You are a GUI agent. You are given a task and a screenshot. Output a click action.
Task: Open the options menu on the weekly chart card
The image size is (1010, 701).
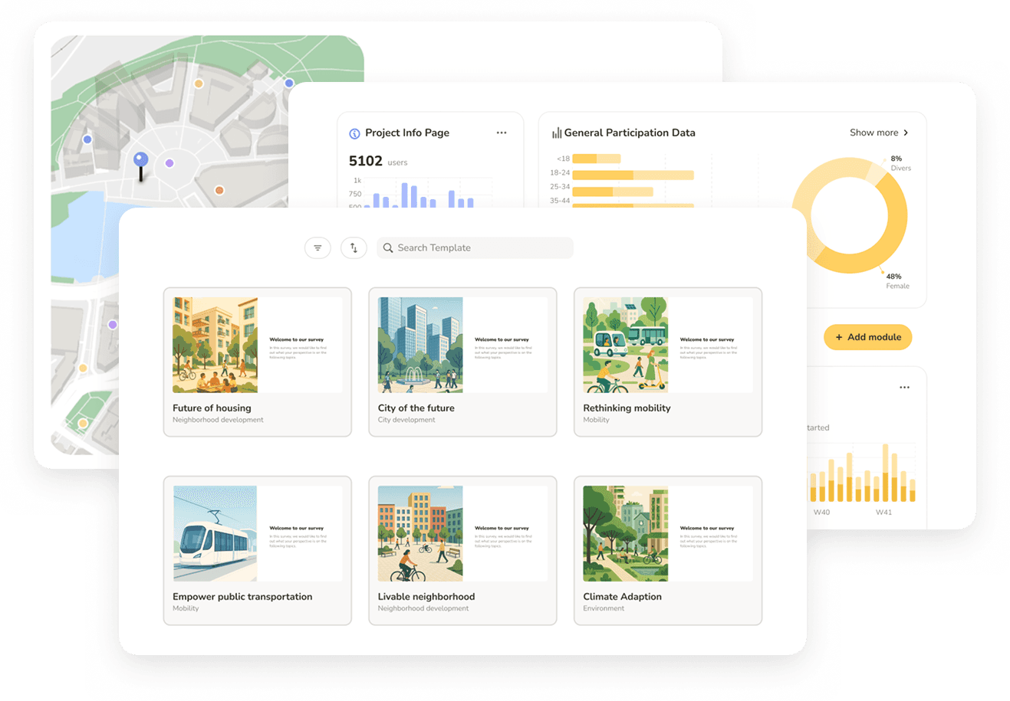coord(904,387)
